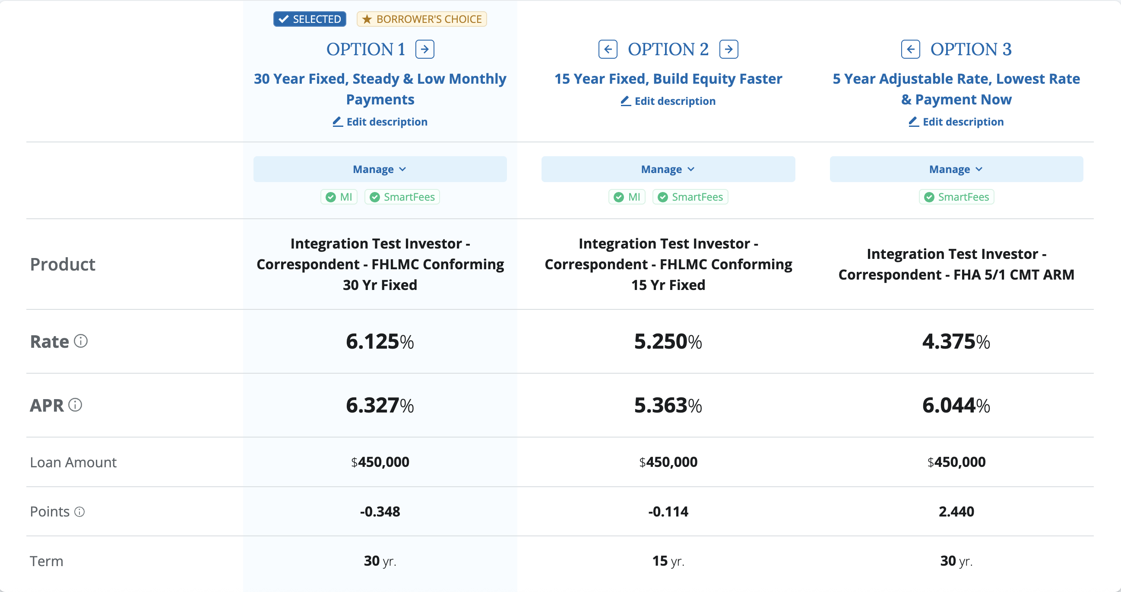Select the Option 3 heading
1121x592 pixels.
point(970,49)
